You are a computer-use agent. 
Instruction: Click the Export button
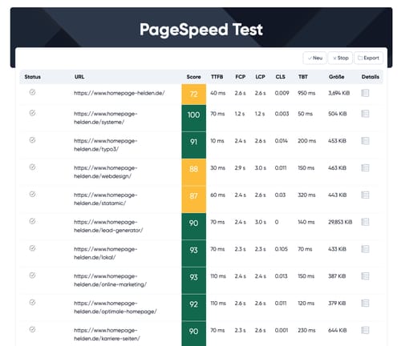point(368,58)
